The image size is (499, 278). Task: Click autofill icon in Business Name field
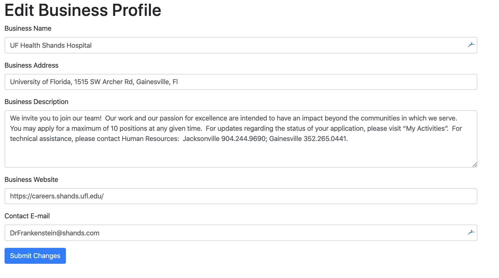(471, 45)
